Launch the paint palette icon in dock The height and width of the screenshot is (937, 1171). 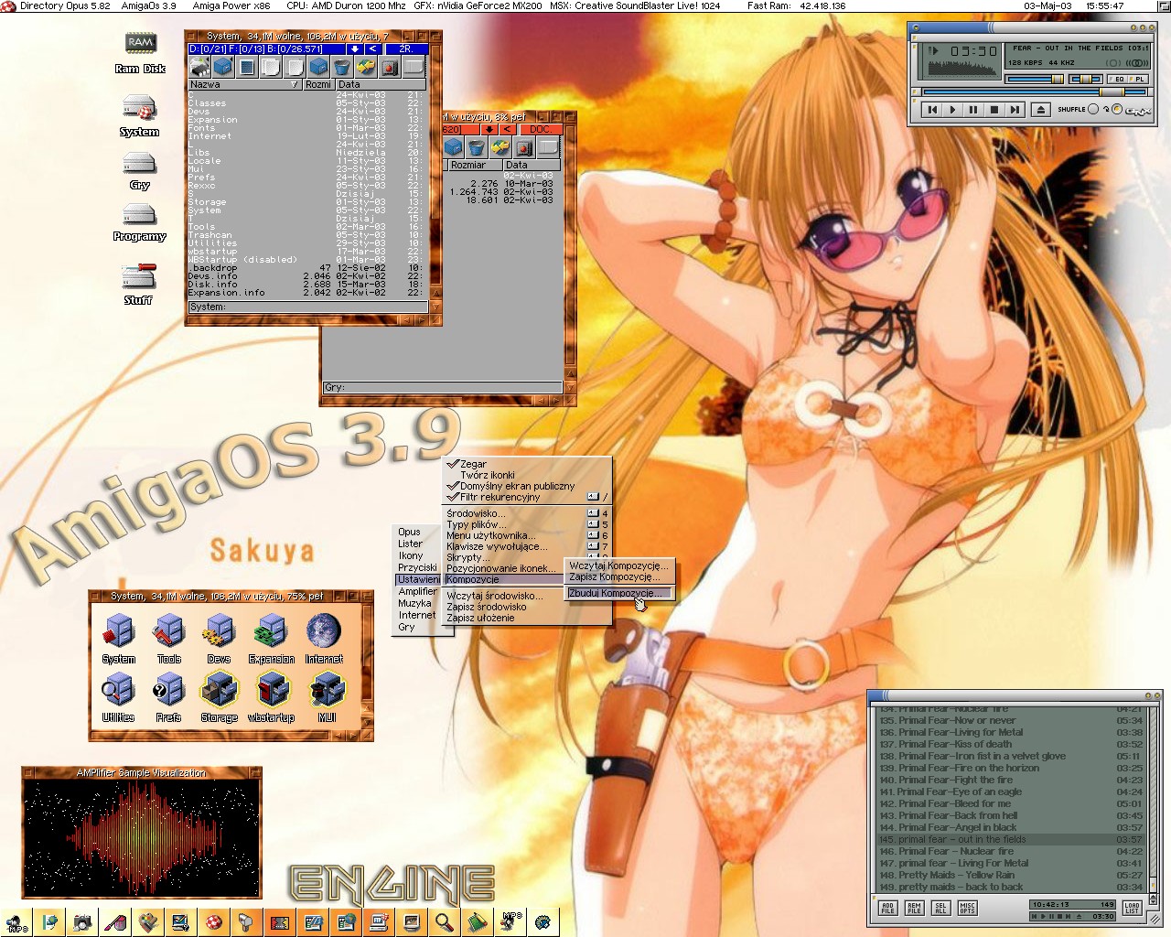pyautogui.click(x=148, y=922)
